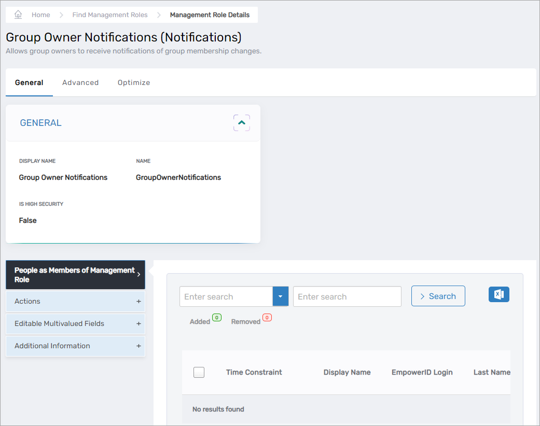Sort by Display Name column header
Viewport: 540px width, 426px height.
[x=347, y=372]
